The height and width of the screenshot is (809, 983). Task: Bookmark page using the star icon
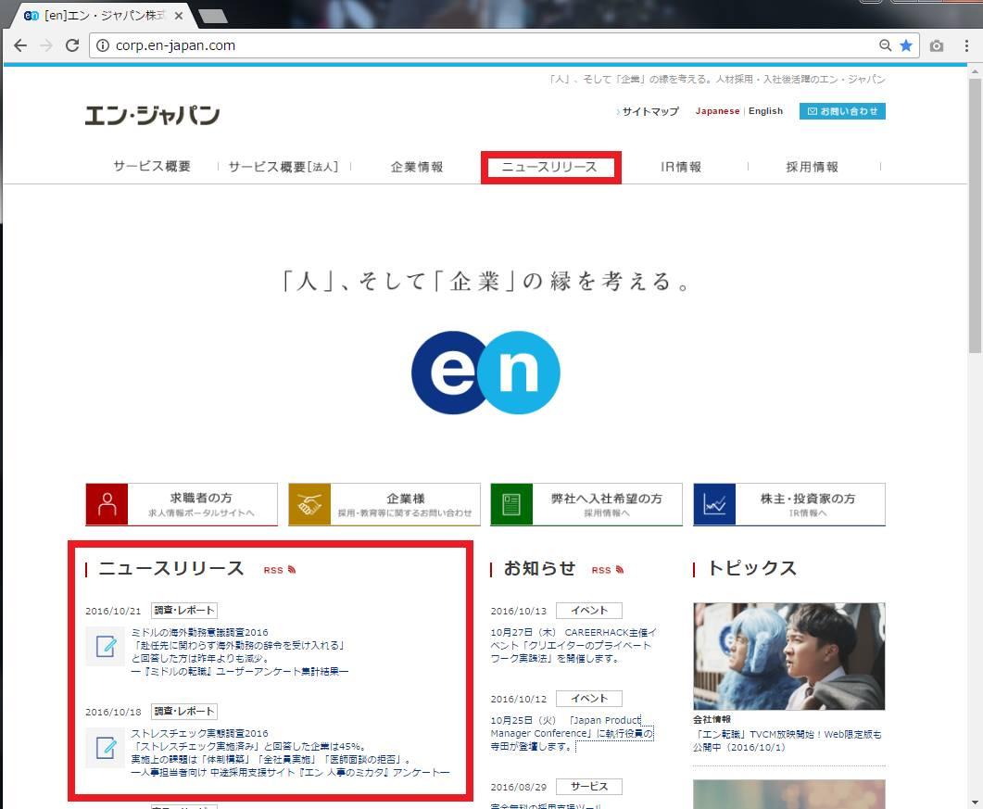906,45
